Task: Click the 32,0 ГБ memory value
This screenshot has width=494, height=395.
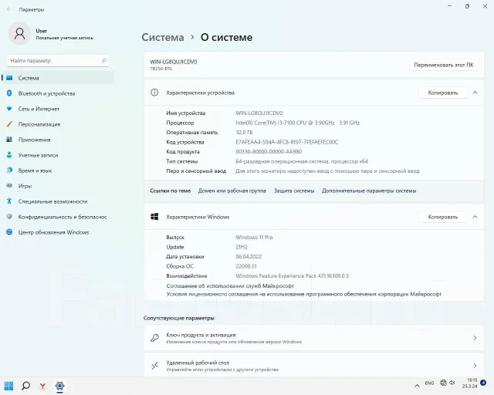Action: pos(244,132)
